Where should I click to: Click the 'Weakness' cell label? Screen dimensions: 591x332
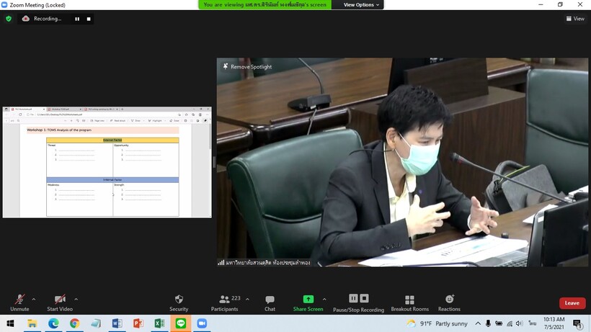click(53, 185)
